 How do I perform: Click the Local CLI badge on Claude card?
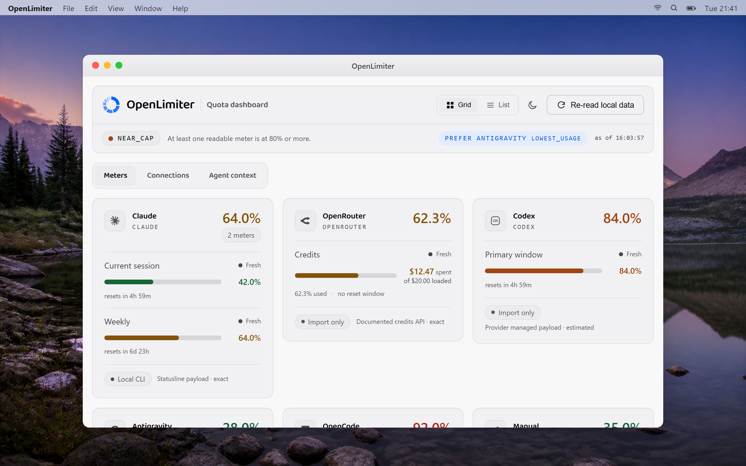coord(128,379)
